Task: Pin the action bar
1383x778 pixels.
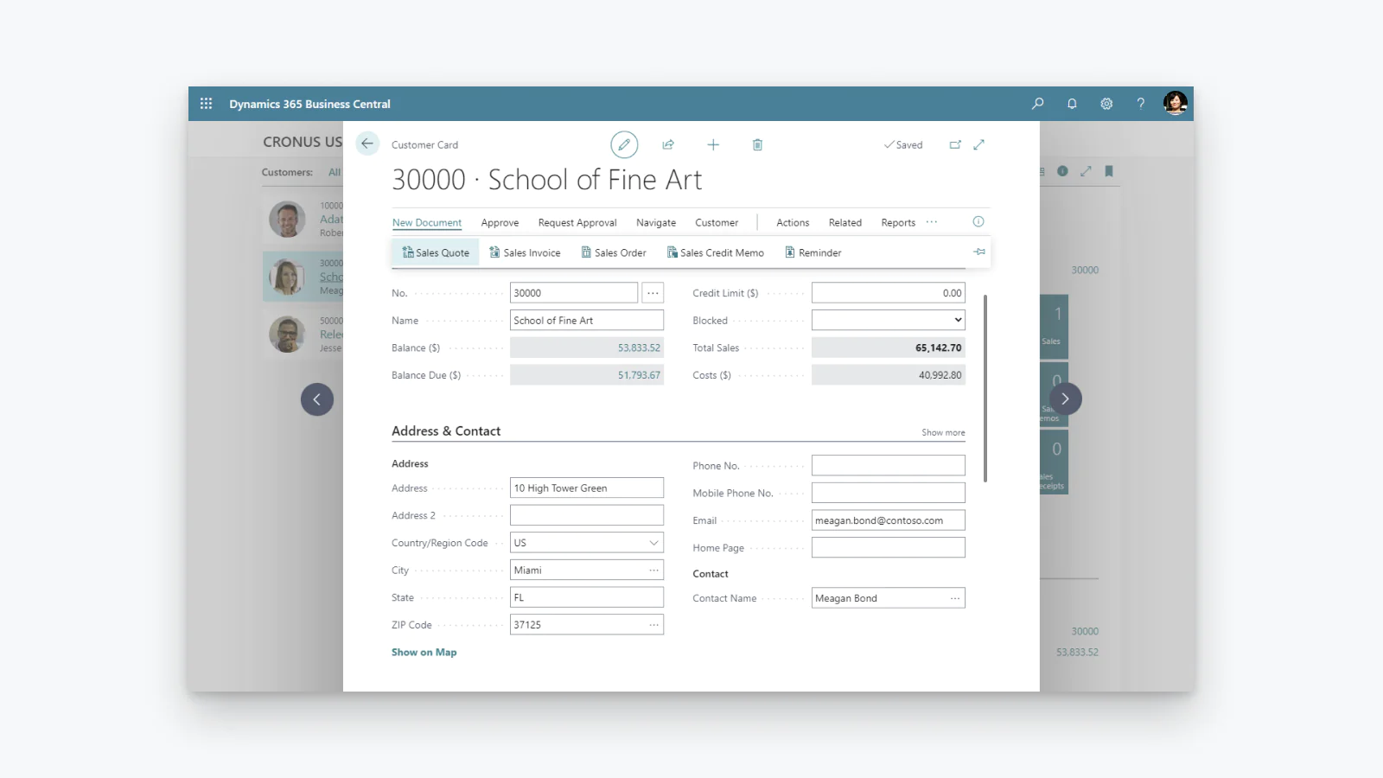Action: (979, 252)
